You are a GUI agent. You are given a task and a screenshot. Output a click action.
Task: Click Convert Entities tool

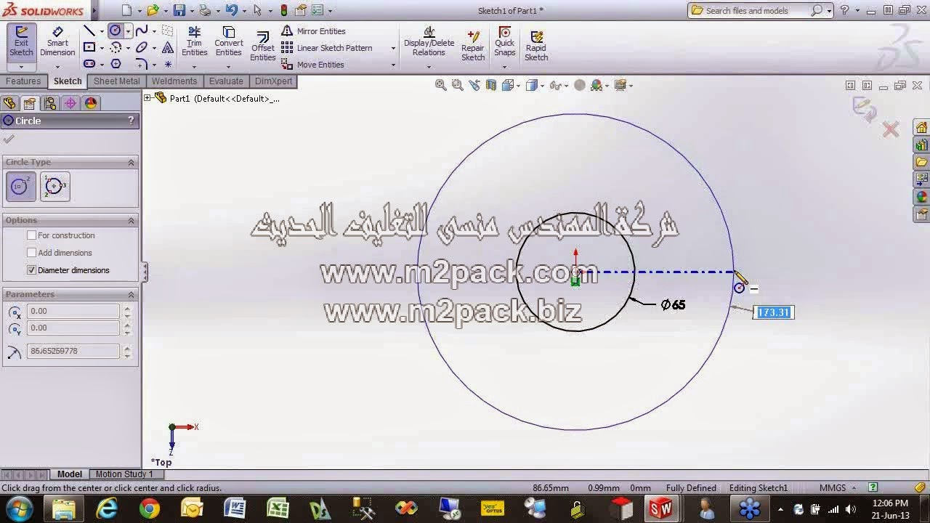pos(228,41)
